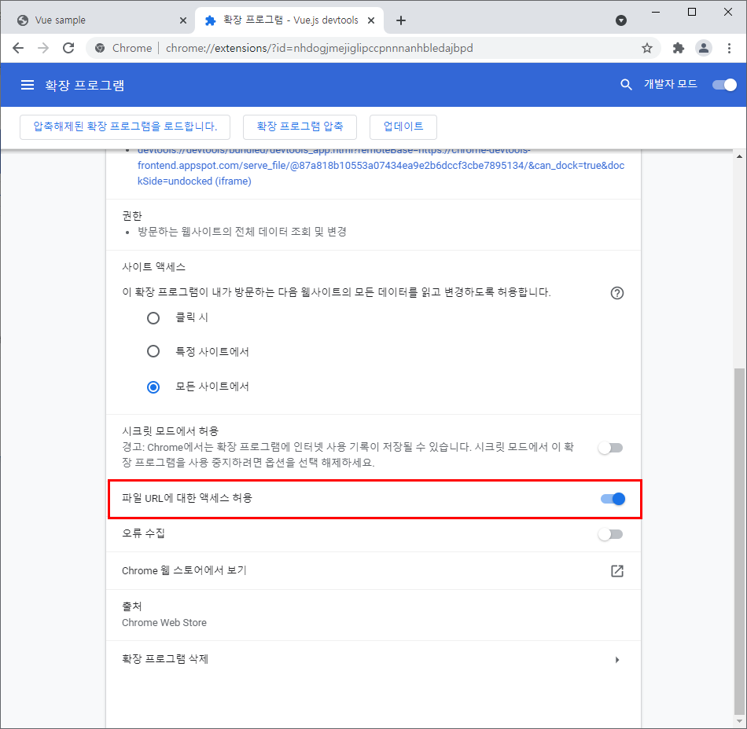Image resolution: width=747 pixels, height=729 pixels.
Task: Open the external link icon for Chrome 웹 스토어
Action: tap(617, 571)
